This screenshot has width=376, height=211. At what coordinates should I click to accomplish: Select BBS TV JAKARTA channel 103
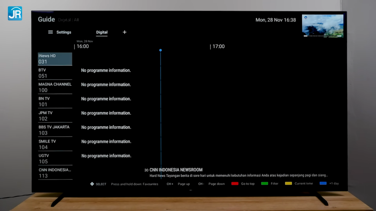point(55,130)
